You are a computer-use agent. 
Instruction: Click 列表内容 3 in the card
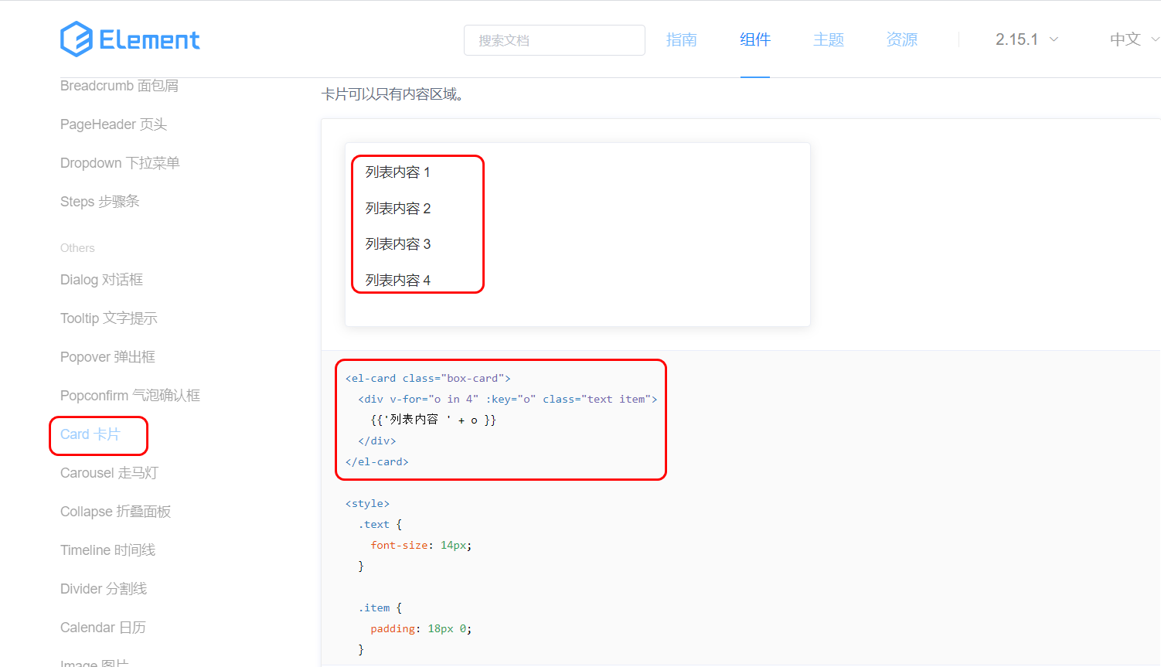coord(398,244)
